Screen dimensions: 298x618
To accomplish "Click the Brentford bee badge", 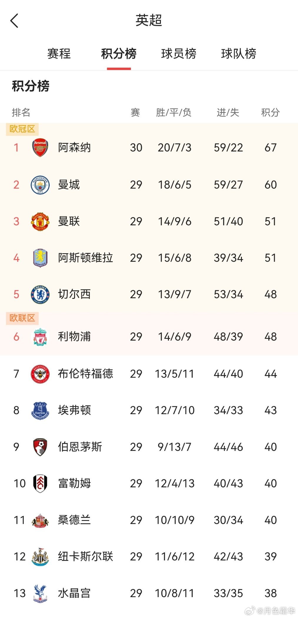I will (x=40, y=374).
